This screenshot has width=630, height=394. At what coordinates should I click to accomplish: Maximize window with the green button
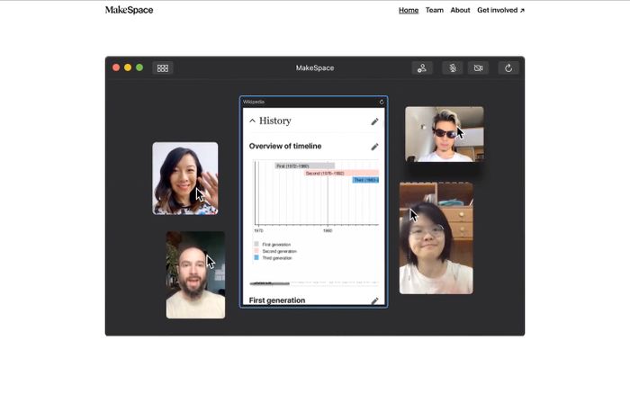(139, 67)
